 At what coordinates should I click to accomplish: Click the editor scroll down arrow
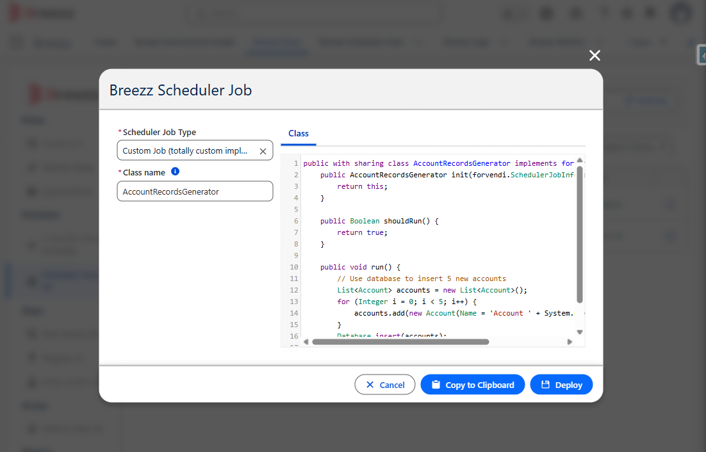pos(580,332)
